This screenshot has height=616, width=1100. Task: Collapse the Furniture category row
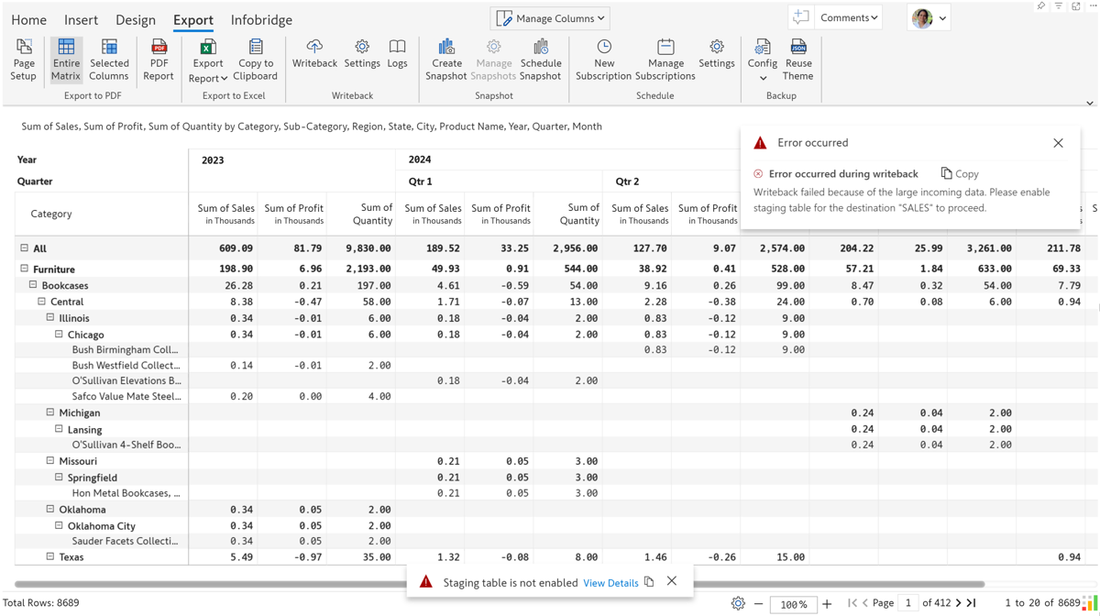coord(25,269)
